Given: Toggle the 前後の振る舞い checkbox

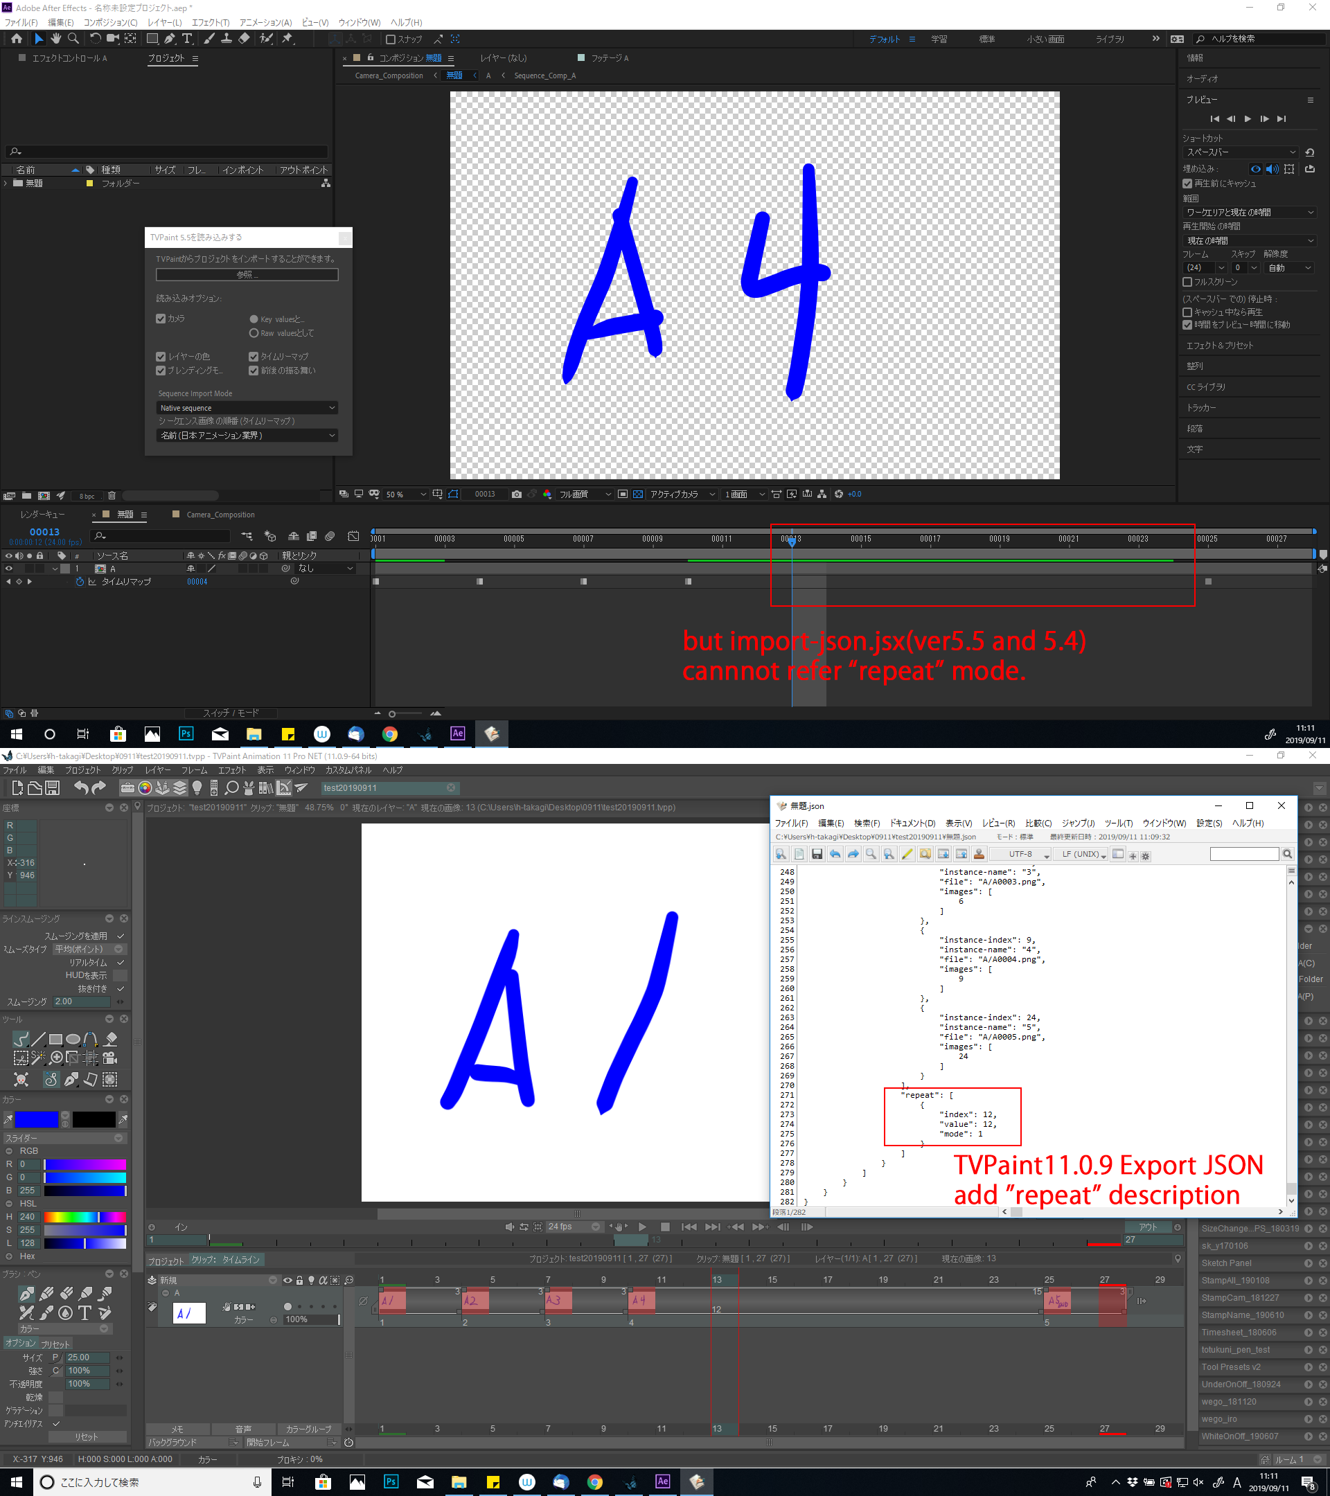Looking at the screenshot, I should click(254, 371).
